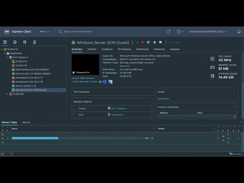The image size is (244, 183).
Task: Open the Administrator@VSPHERE.LOCAL user menu
Action: [x=208, y=32]
